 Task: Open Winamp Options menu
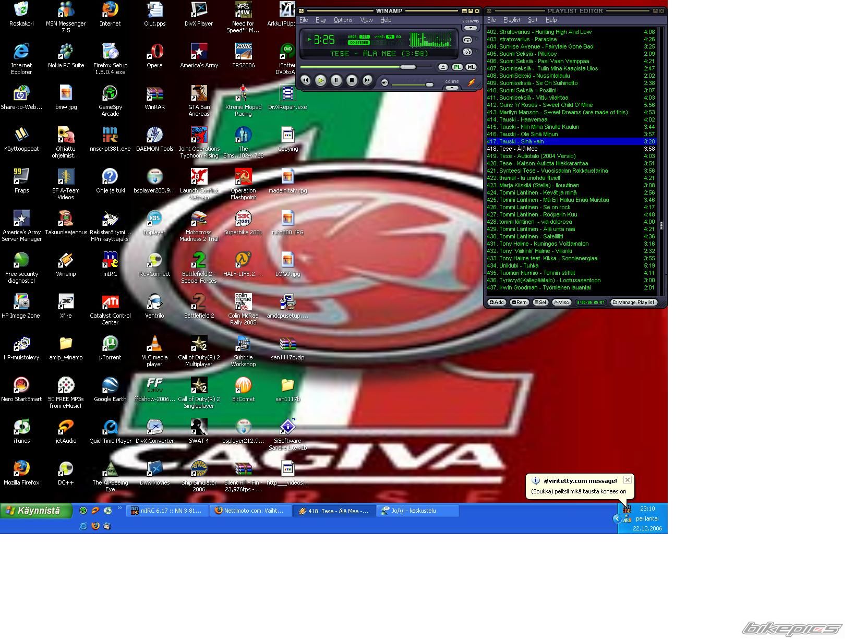pyautogui.click(x=343, y=20)
